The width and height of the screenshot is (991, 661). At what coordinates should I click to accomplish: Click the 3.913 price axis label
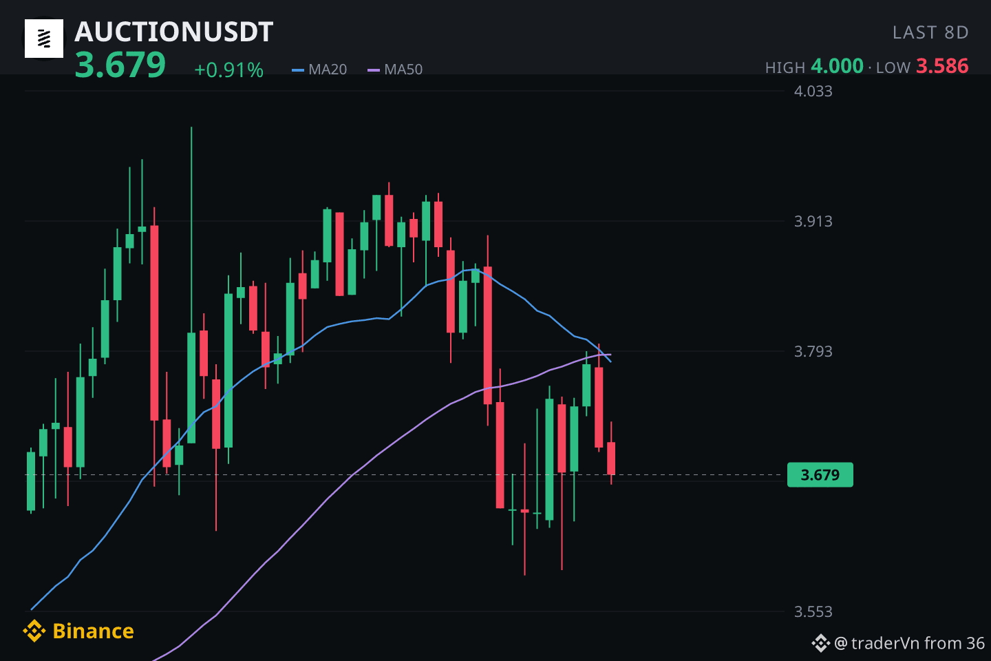click(813, 222)
